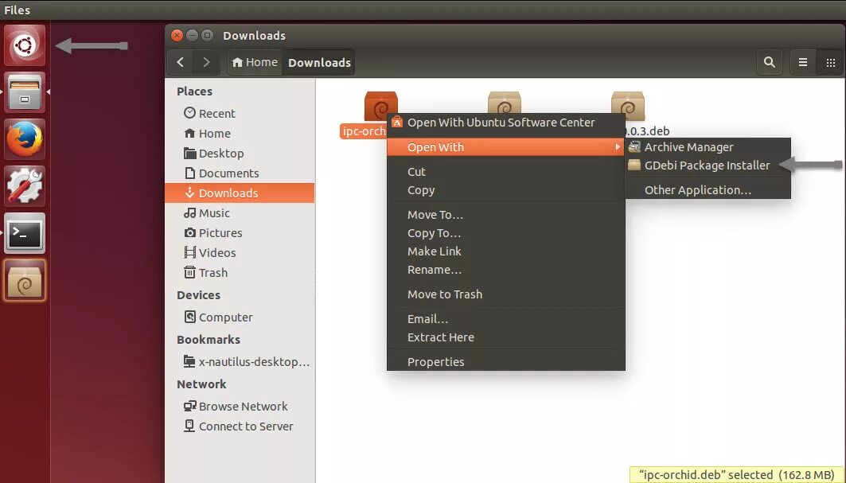Switch to list view icon
This screenshot has width=846, height=483.
803,63
